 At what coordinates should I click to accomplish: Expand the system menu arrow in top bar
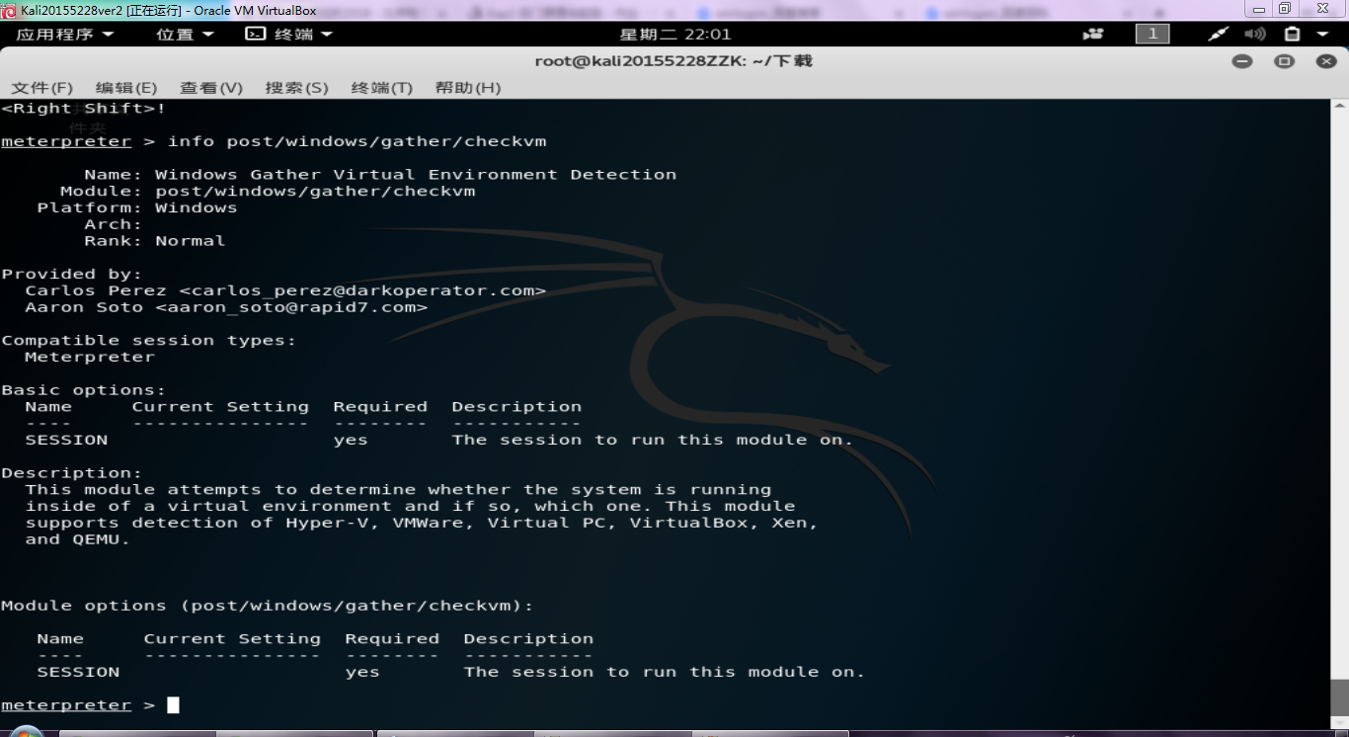(1322, 34)
